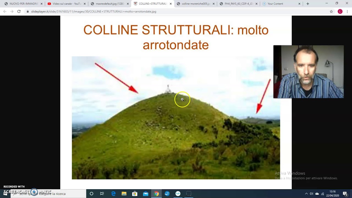352x198 pixels.
Task: Close the maxresdefault.jpg tab
Action: tap(128, 4)
